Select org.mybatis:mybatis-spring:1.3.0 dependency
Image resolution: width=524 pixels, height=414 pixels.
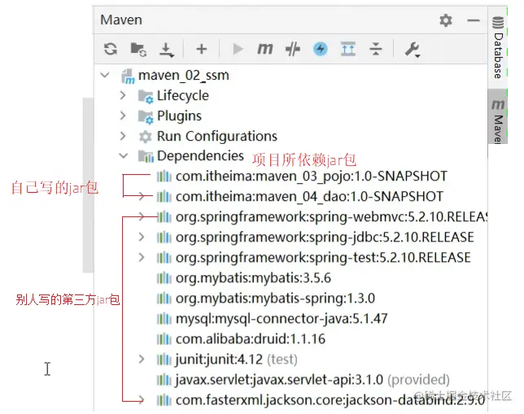tap(275, 298)
